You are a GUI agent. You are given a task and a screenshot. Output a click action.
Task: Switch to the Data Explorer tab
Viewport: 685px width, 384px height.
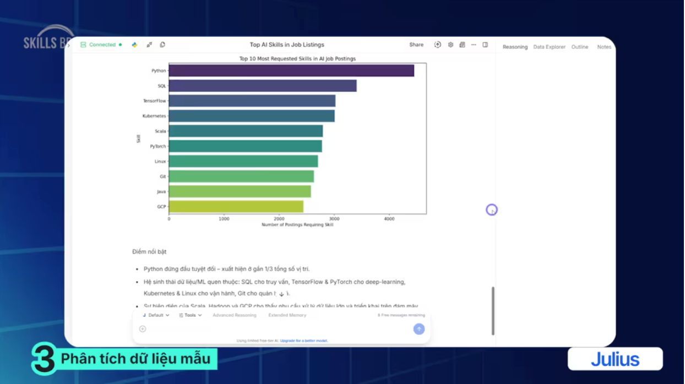coord(549,47)
